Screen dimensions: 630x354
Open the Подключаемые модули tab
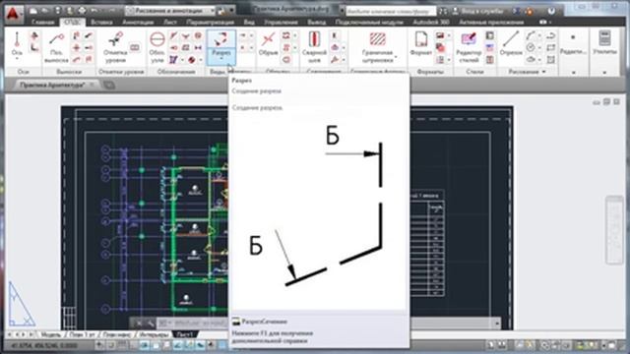click(369, 22)
